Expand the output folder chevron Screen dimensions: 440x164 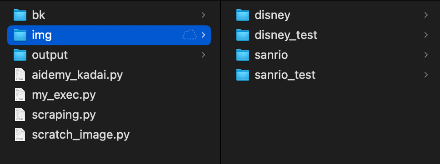pos(204,55)
